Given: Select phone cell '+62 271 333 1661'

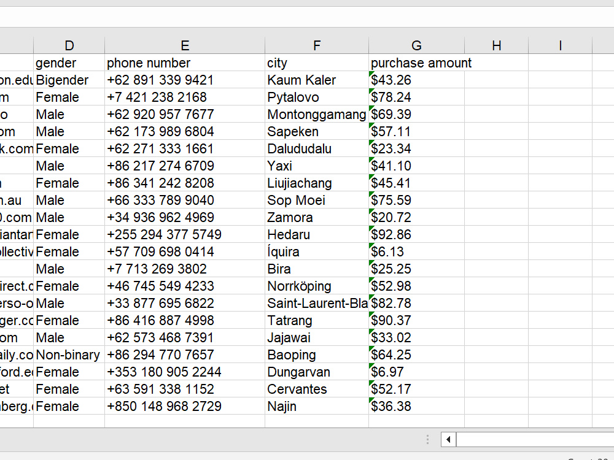Looking at the screenshot, I should [x=185, y=148].
